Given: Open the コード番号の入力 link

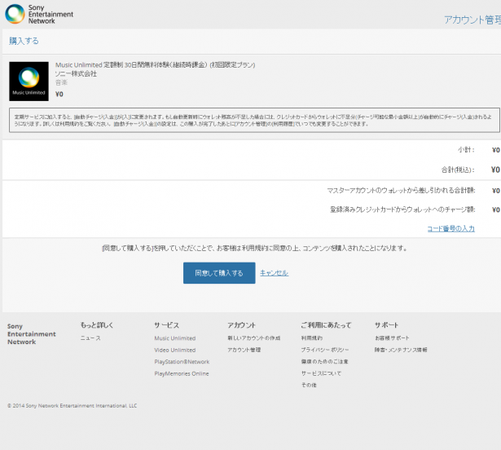Looking at the screenshot, I should pyautogui.click(x=450, y=229).
